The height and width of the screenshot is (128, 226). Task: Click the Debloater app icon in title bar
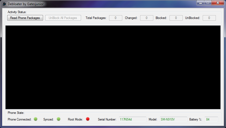coord(4,4)
